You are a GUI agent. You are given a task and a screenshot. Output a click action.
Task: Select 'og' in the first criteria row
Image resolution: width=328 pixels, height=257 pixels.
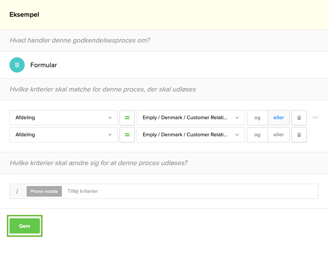tap(257, 118)
